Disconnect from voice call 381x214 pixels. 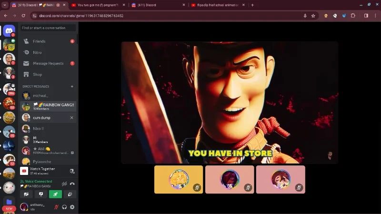coord(72,184)
